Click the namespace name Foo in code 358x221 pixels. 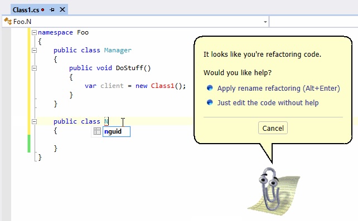point(83,32)
